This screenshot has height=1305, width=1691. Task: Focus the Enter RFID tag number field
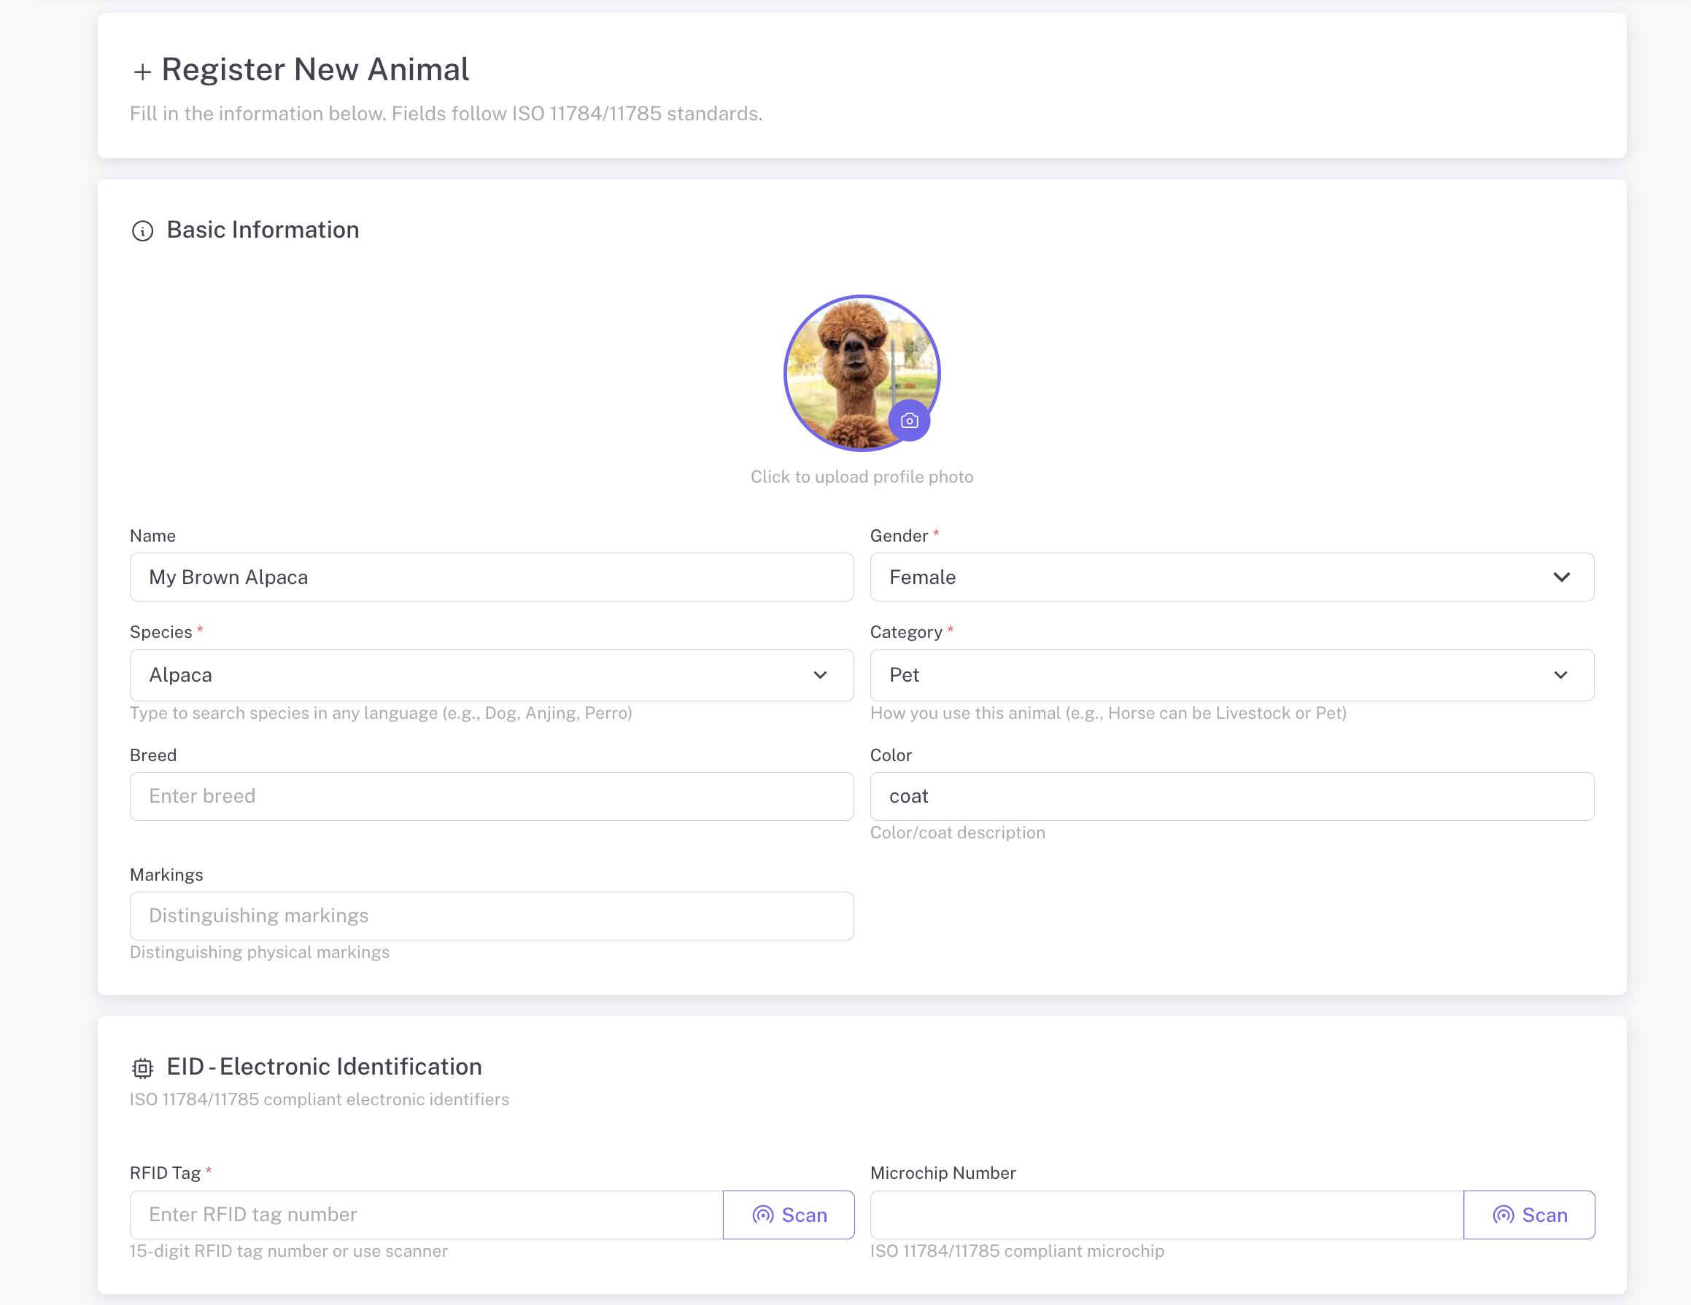(x=426, y=1215)
